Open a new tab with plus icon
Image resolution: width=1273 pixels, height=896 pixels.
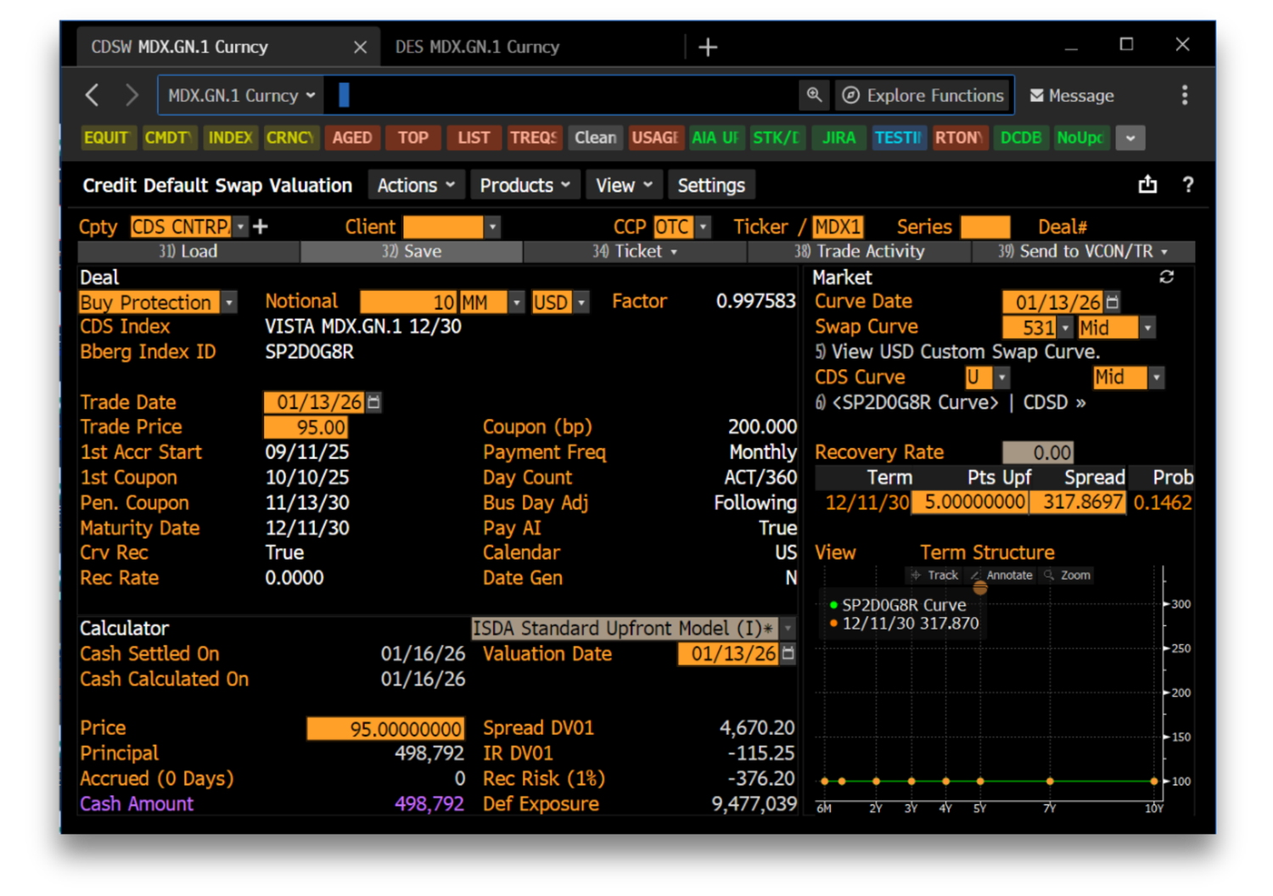coord(708,48)
